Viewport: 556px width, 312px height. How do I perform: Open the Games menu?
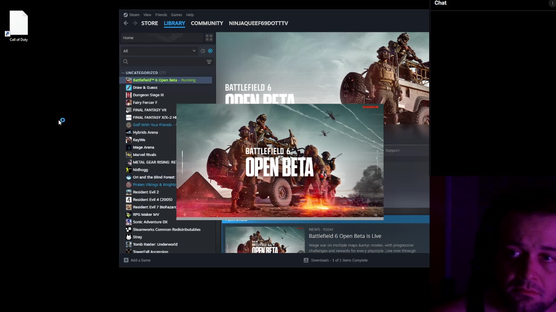(x=176, y=15)
